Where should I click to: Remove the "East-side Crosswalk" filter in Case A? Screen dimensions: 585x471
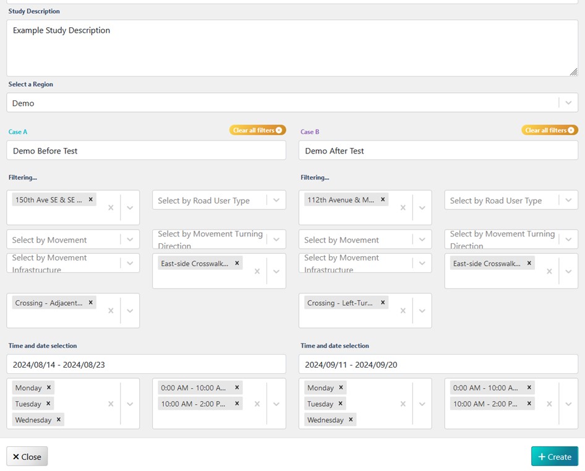point(236,262)
